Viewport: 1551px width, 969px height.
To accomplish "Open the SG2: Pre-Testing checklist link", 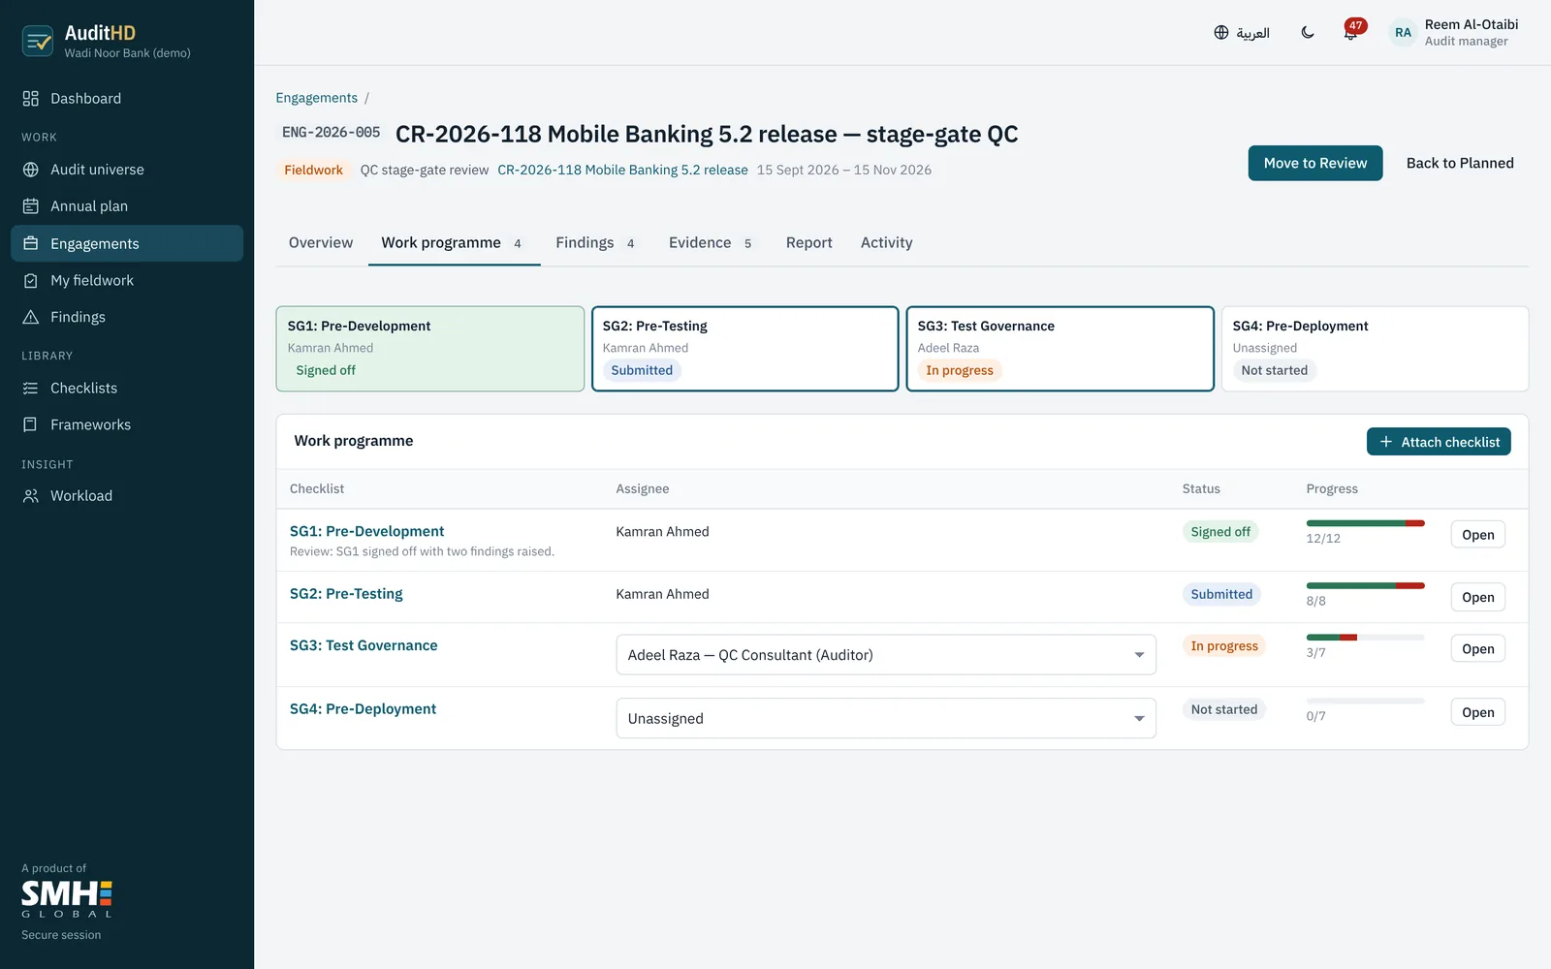I will 346,594.
